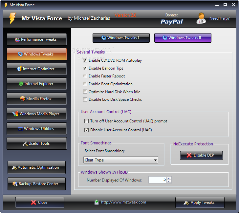
Task: Click the Apply Tweaks tools icon
Action: pos(186,202)
